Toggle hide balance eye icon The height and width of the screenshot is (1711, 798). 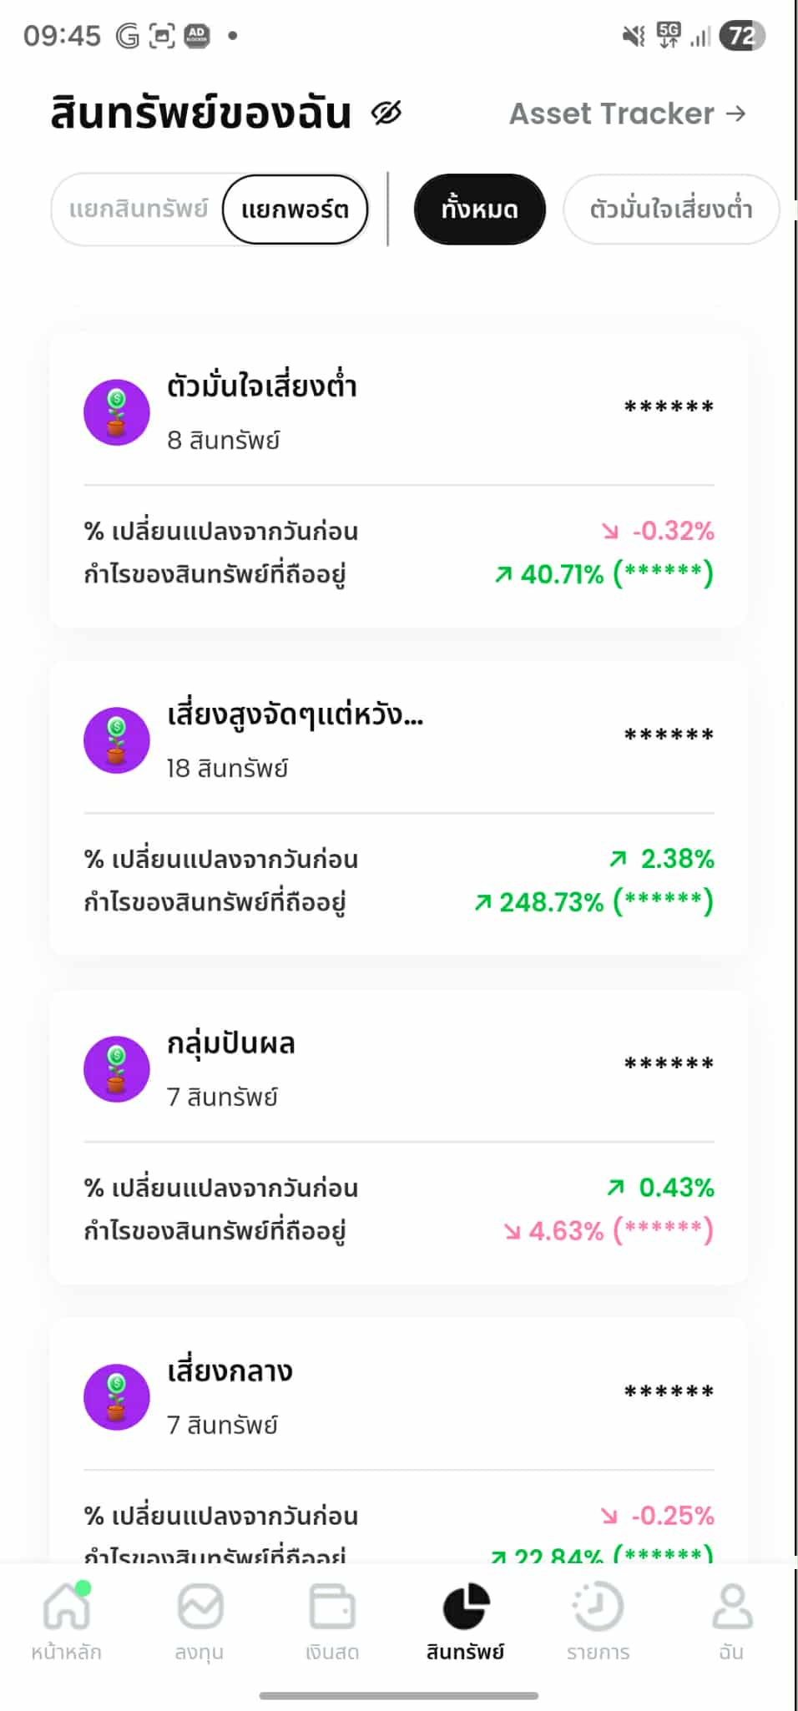point(386,113)
